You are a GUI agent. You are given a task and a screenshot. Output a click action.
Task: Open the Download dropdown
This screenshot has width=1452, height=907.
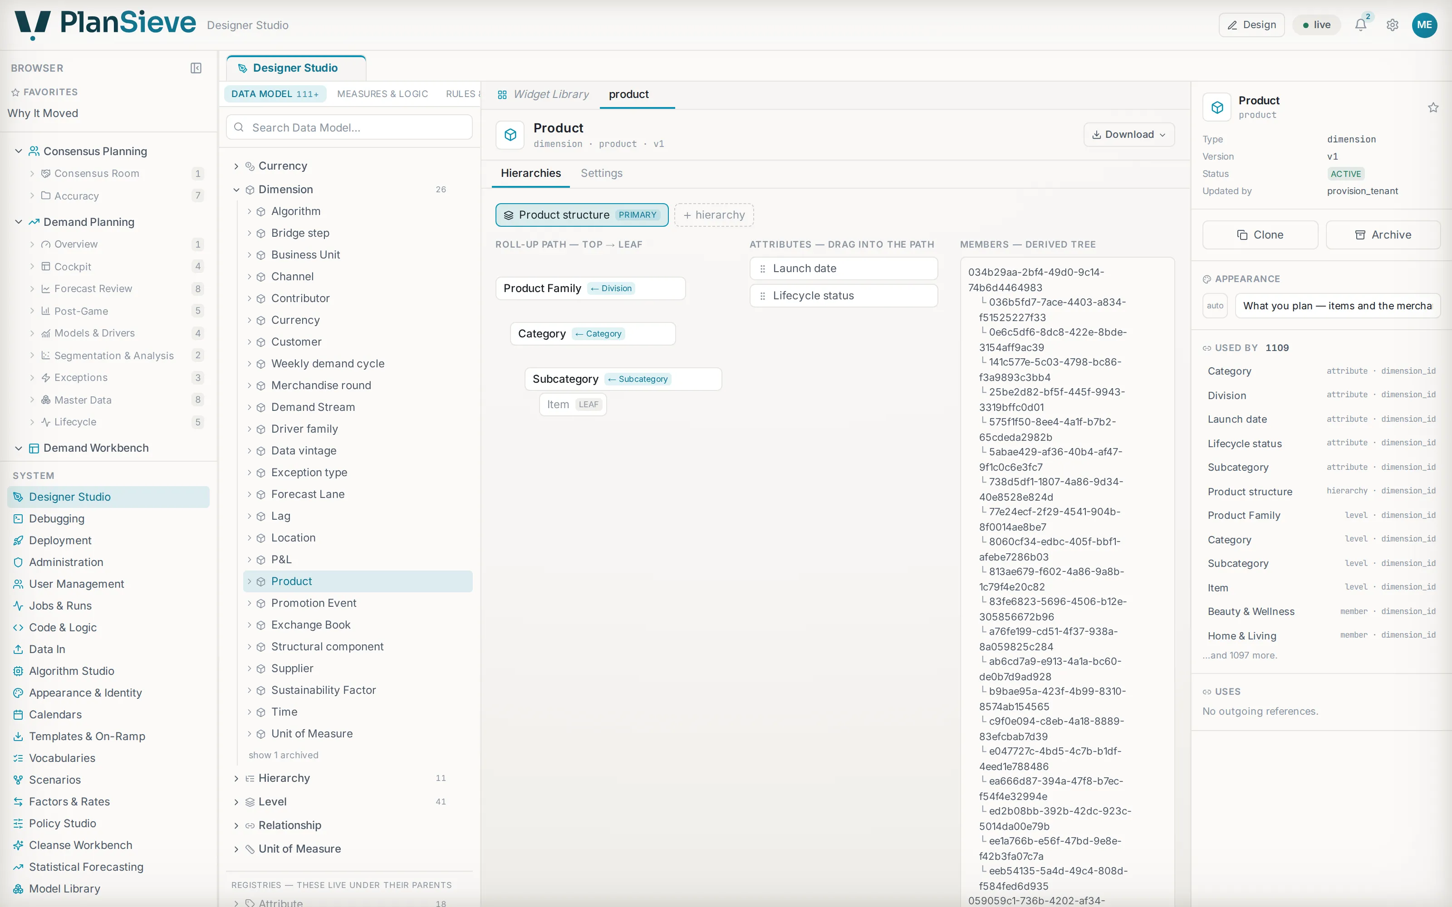(1128, 134)
